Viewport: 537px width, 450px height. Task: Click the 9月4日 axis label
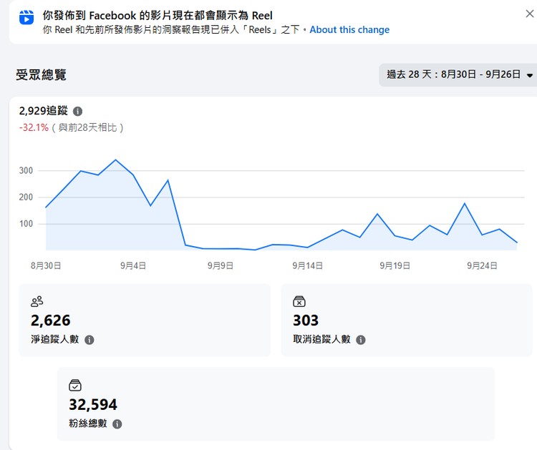133,265
